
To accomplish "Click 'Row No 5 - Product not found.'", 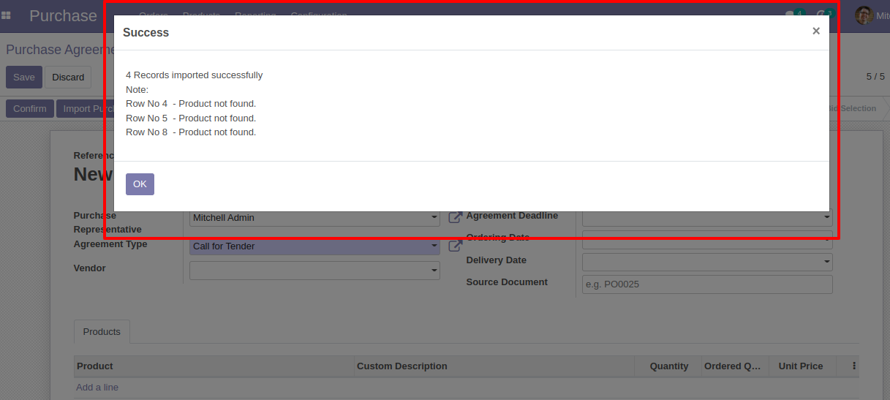I will click(191, 118).
